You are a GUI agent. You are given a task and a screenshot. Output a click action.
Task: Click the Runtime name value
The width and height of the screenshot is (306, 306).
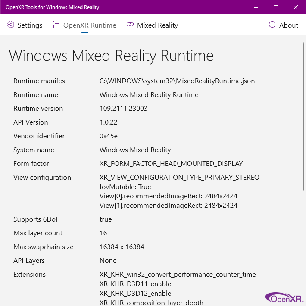pos(149,95)
